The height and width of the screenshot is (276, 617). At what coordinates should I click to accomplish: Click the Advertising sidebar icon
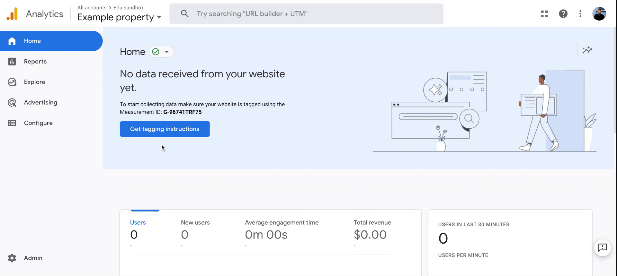pos(12,103)
